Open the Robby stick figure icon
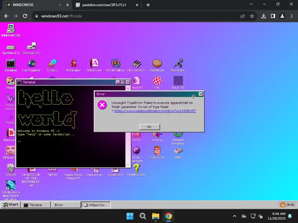Image resolution: width=298 pixels, height=223 pixels. click(10, 119)
